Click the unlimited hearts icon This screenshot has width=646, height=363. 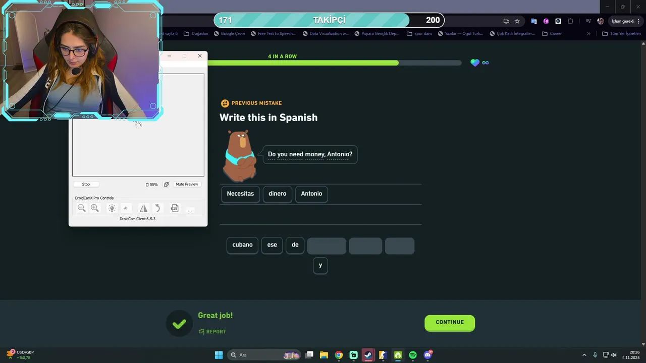click(x=480, y=63)
